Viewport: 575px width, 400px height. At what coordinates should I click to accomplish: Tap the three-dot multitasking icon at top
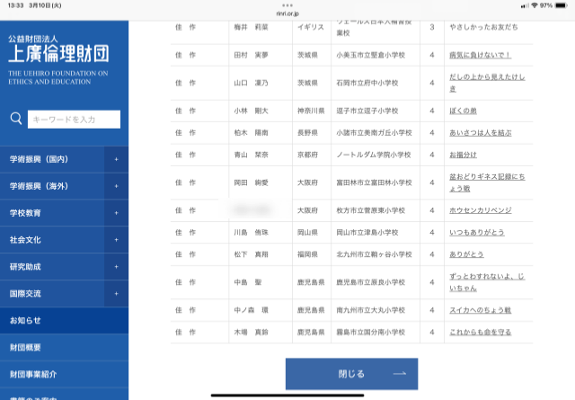pos(287,4)
